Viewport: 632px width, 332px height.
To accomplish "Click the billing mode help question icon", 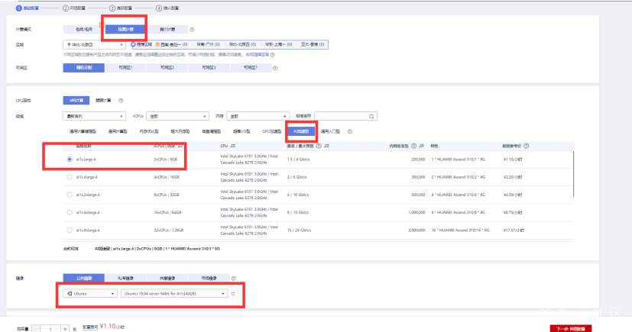I will pyautogui.click(x=192, y=29).
